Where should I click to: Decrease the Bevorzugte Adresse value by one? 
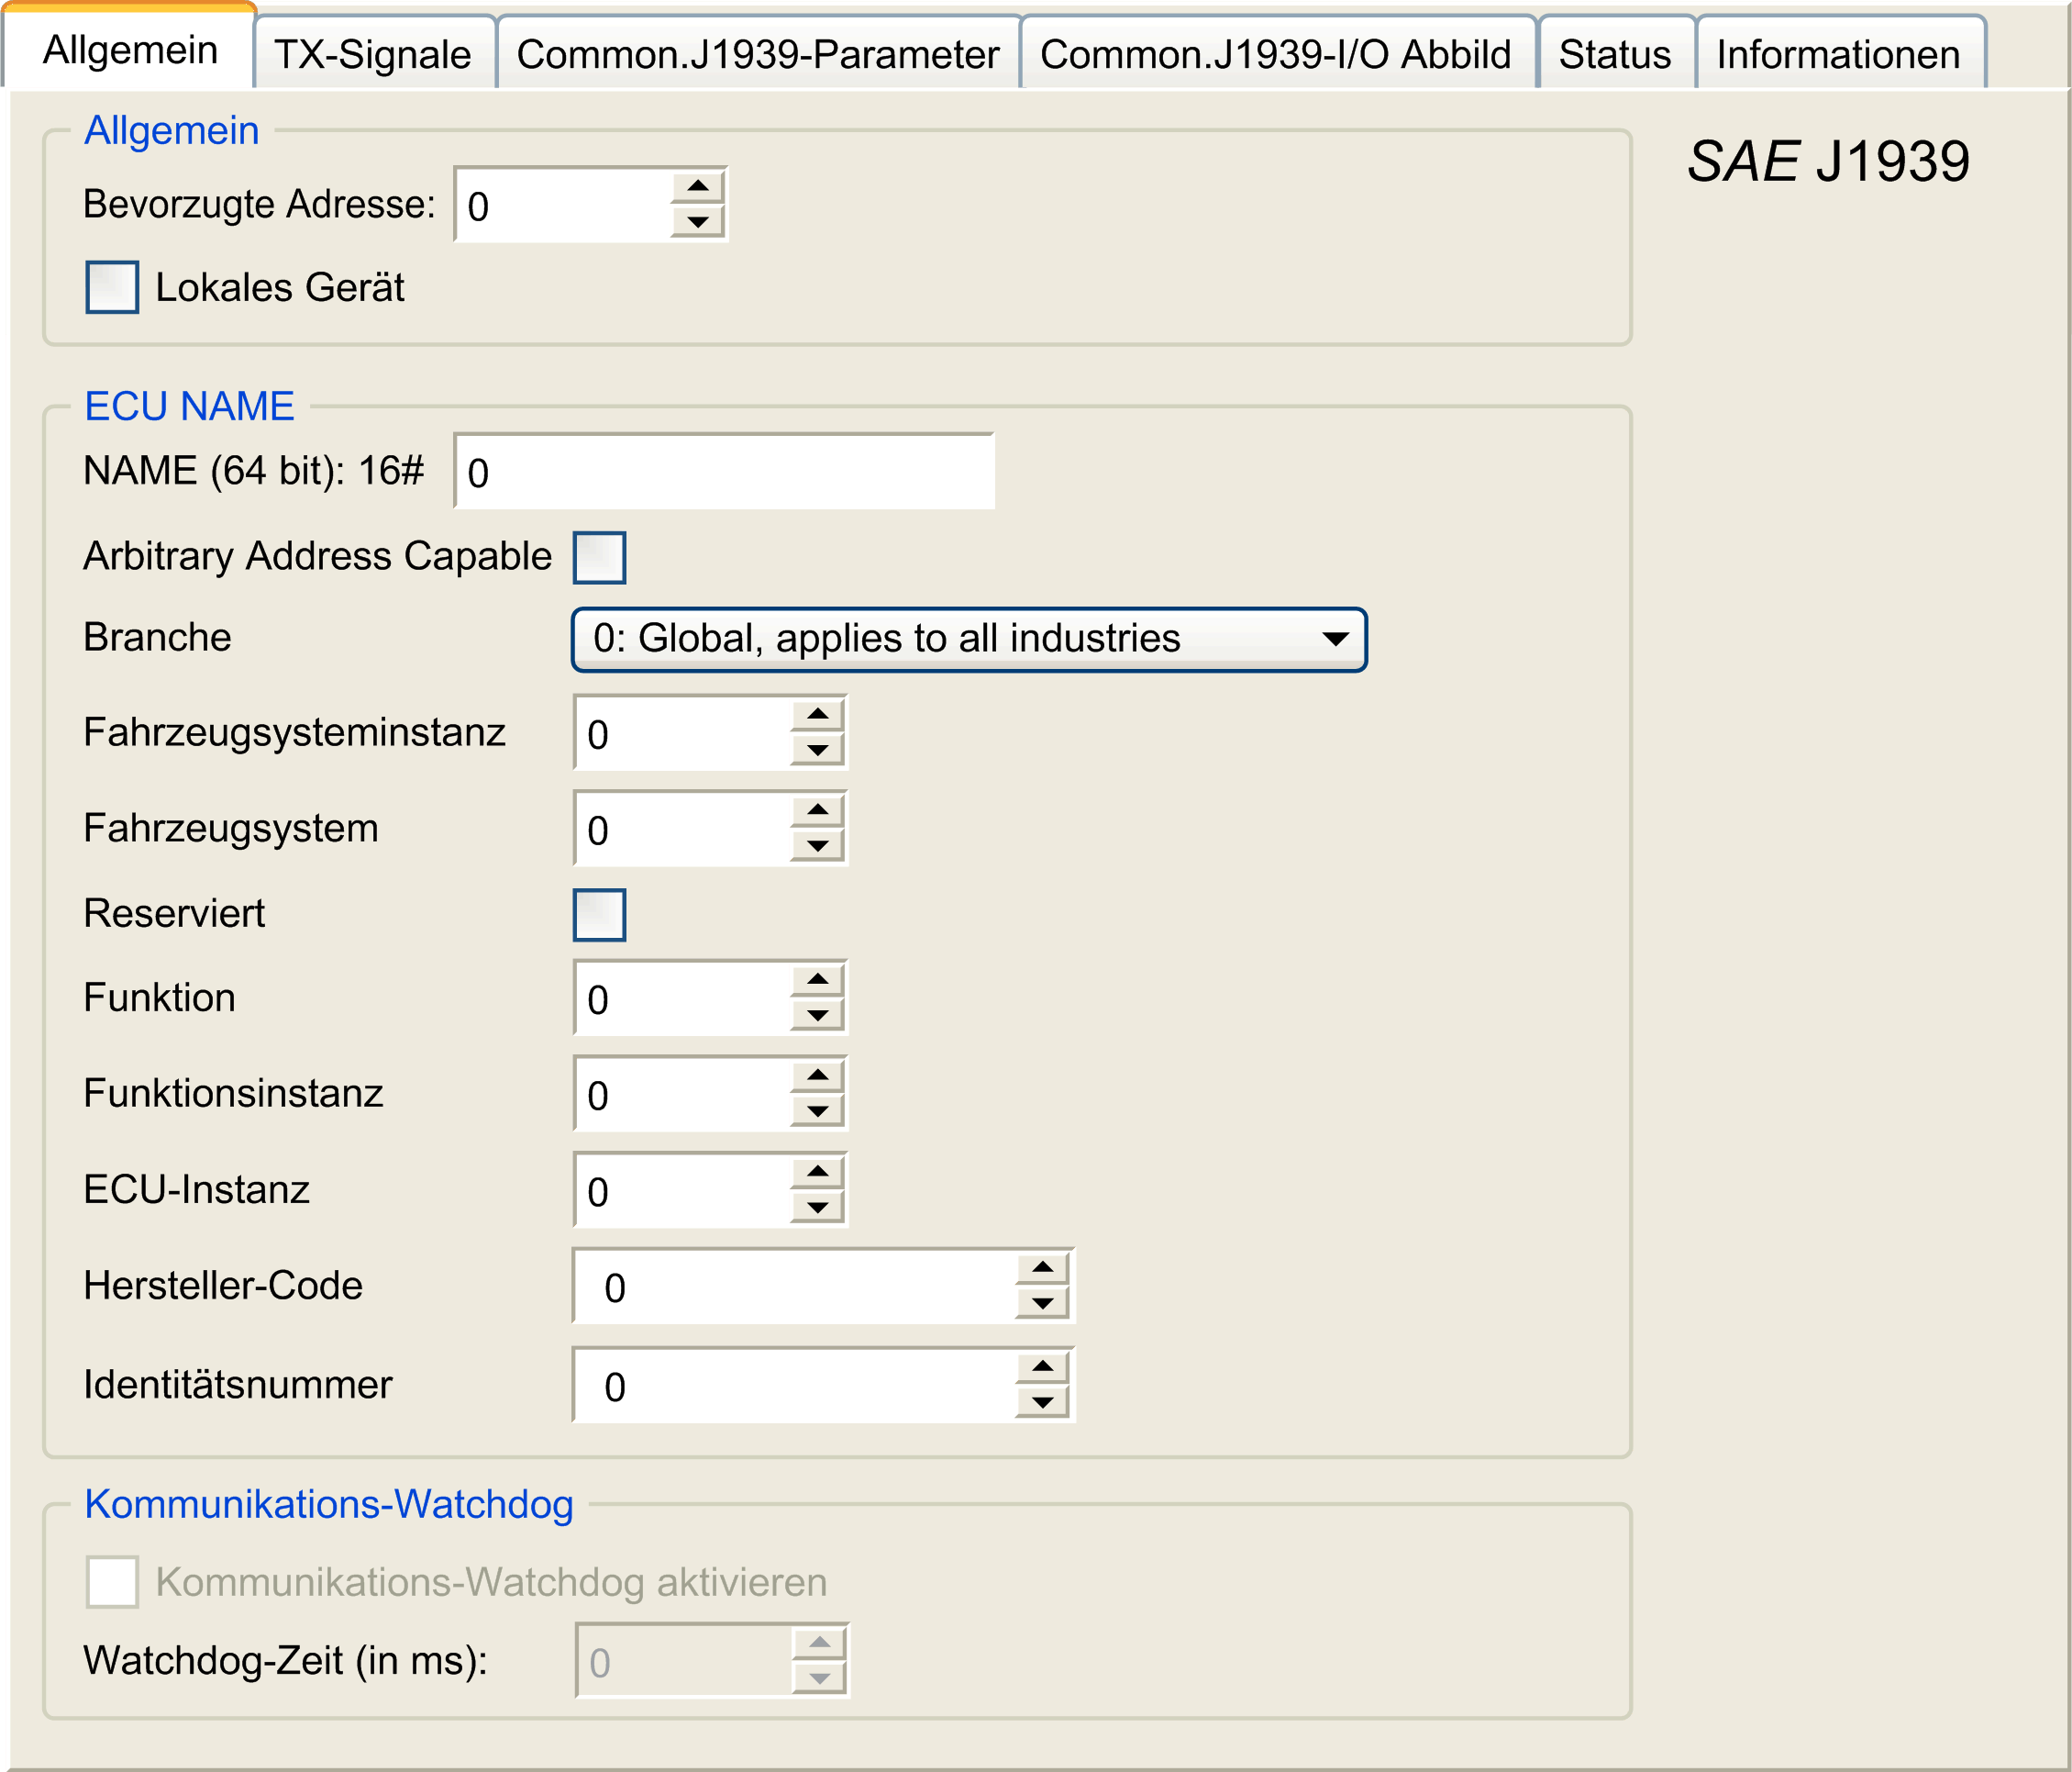tap(697, 221)
